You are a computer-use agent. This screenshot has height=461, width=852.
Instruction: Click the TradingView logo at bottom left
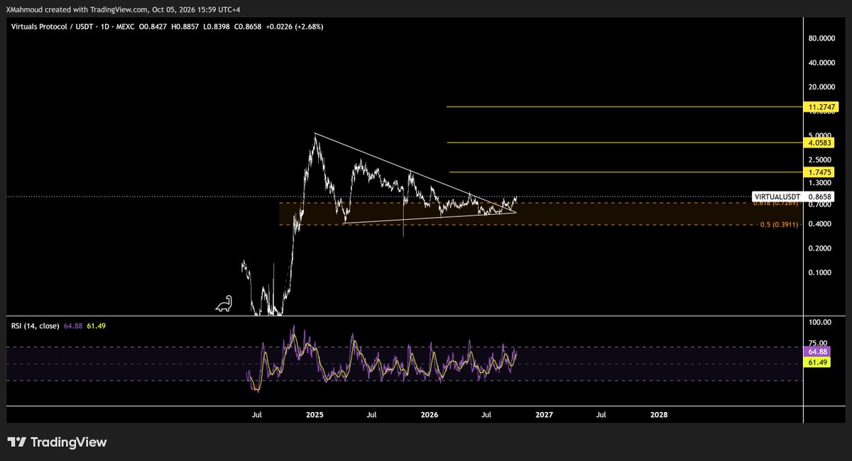point(57,443)
